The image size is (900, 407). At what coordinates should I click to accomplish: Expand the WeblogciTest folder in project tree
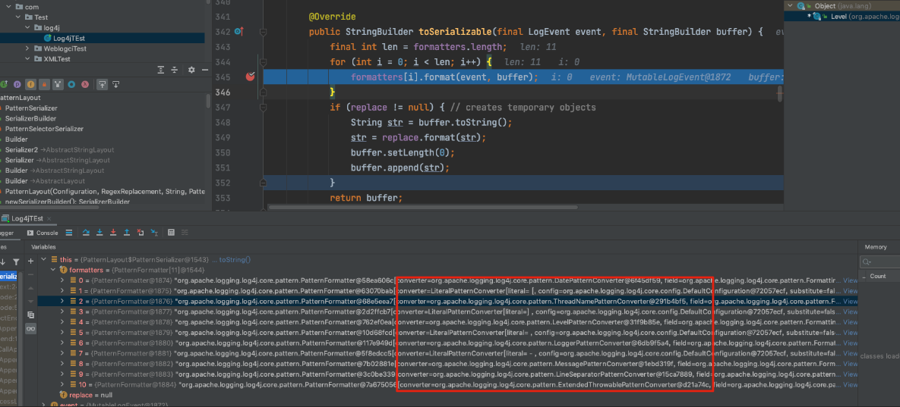pyautogui.click(x=28, y=49)
